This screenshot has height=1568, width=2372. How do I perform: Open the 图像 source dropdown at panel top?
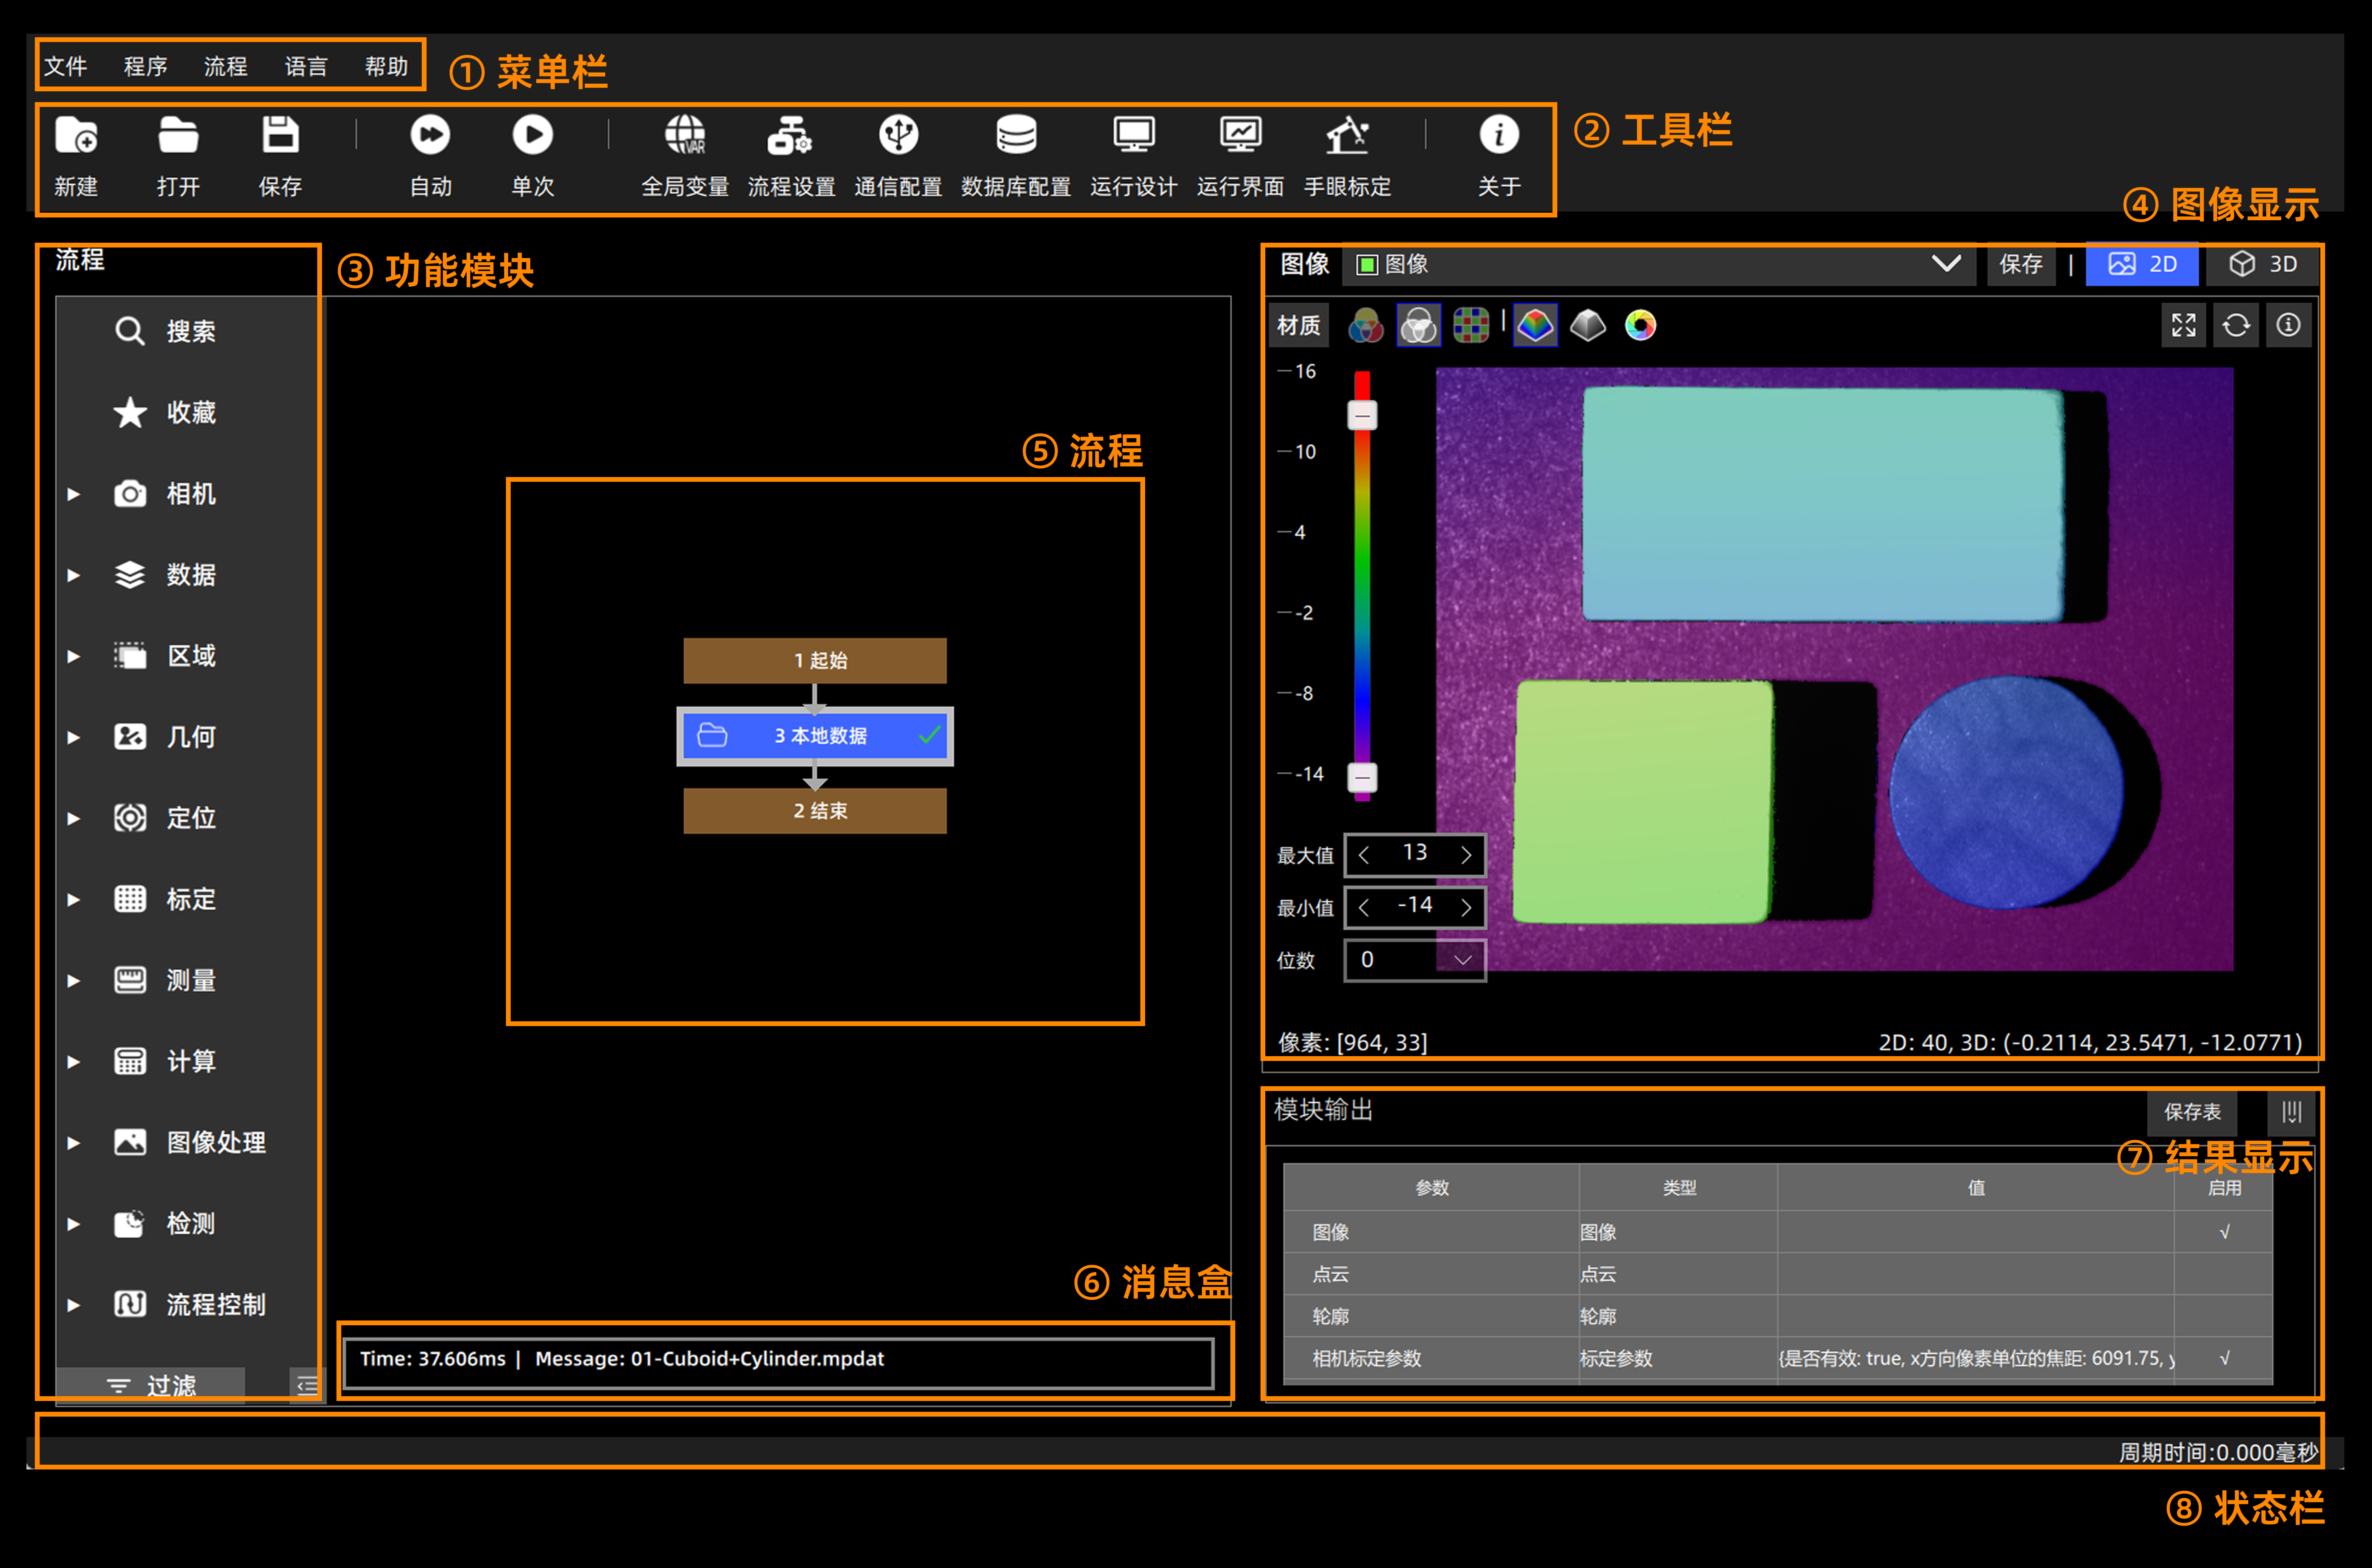(1945, 264)
